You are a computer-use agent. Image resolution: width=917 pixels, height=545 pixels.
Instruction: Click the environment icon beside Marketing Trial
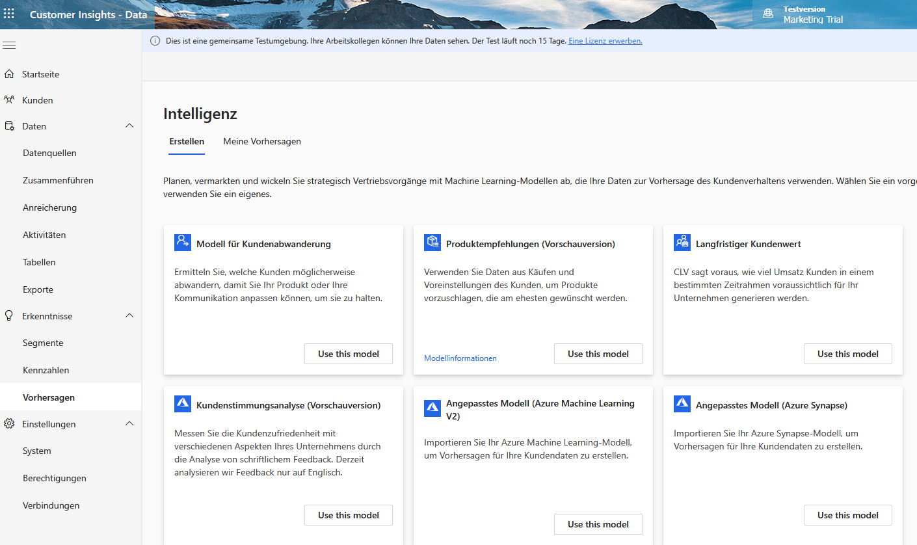tap(767, 14)
